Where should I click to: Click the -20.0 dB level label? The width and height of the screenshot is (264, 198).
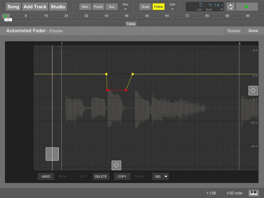pyautogui.click(x=254, y=123)
